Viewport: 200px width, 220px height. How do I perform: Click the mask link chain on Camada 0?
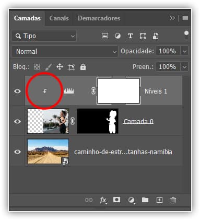coord(73,121)
